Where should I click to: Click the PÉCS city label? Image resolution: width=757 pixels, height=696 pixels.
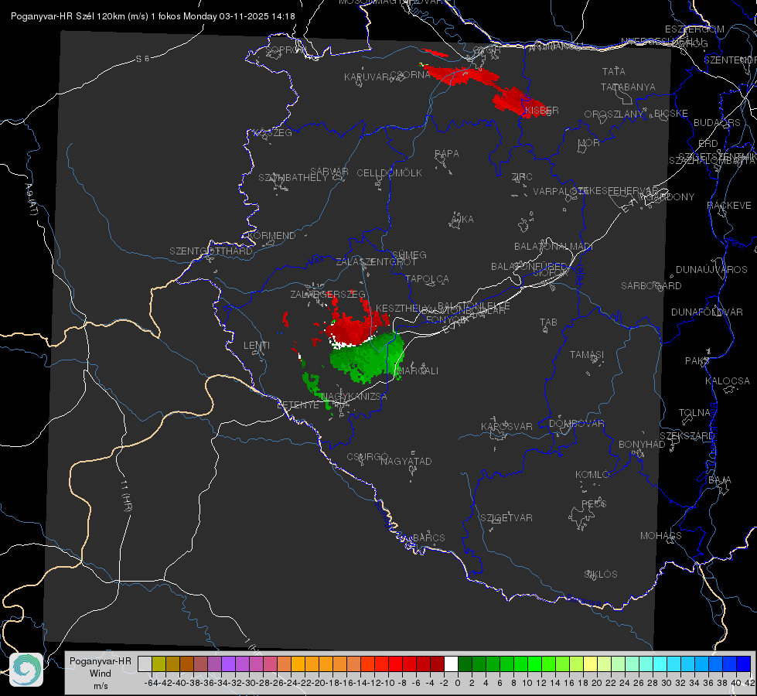[594, 503]
